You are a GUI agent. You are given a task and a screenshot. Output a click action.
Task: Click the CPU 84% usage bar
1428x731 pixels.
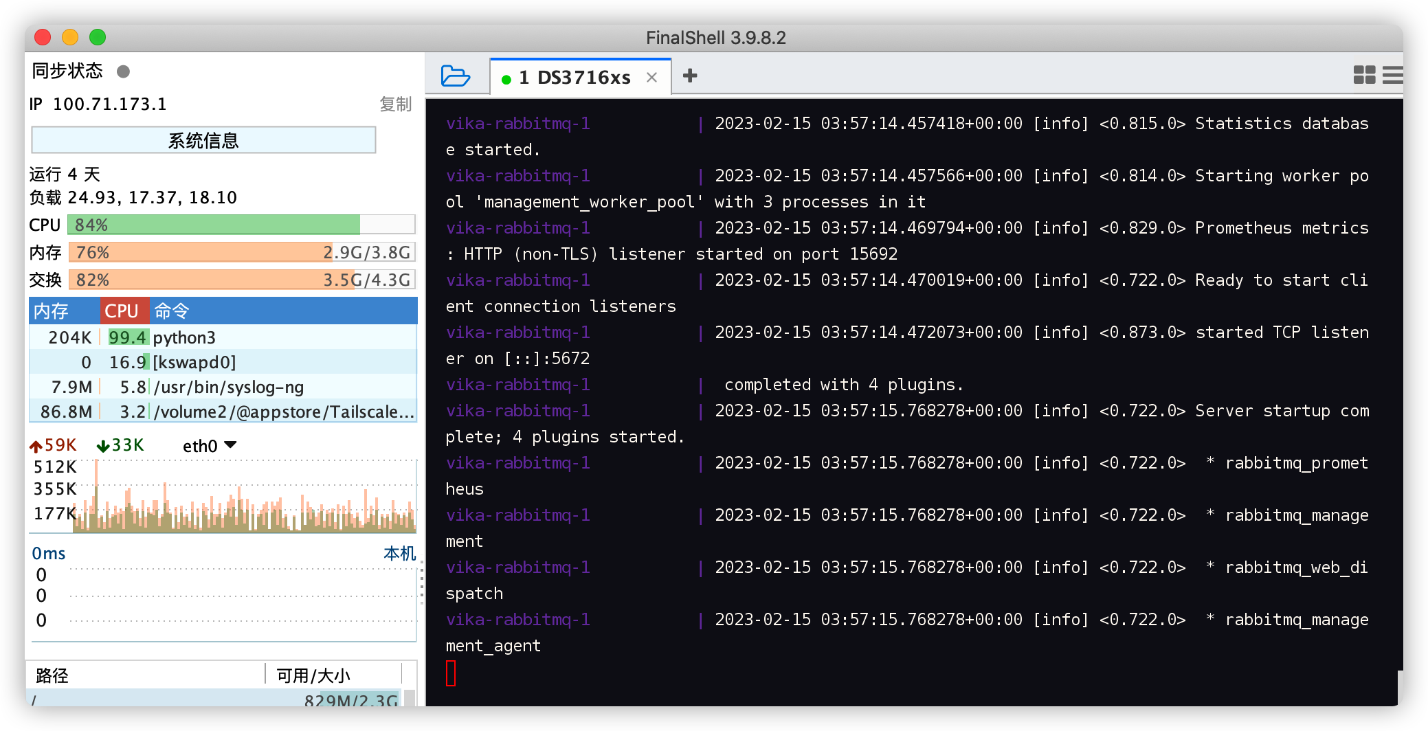[x=241, y=225]
